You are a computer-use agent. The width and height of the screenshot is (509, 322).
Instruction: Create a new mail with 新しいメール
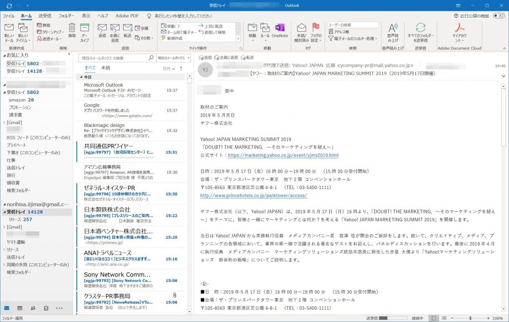[9, 32]
